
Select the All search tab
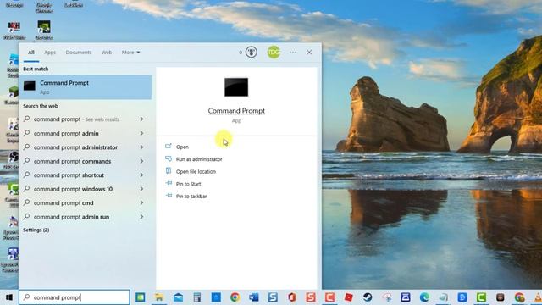[31, 53]
